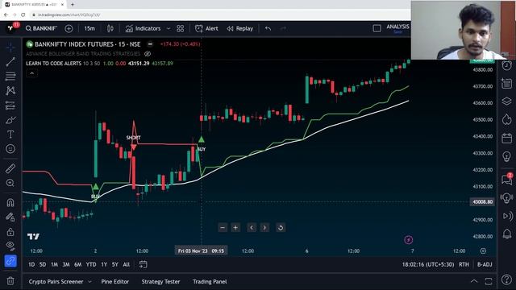
Task: Click the highlighted link drawings icon
Action: pos(10,261)
